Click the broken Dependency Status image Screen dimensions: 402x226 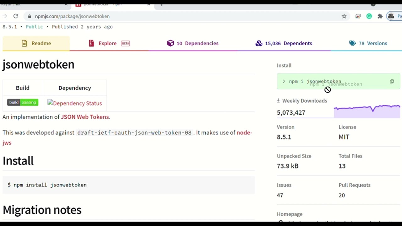(75, 103)
